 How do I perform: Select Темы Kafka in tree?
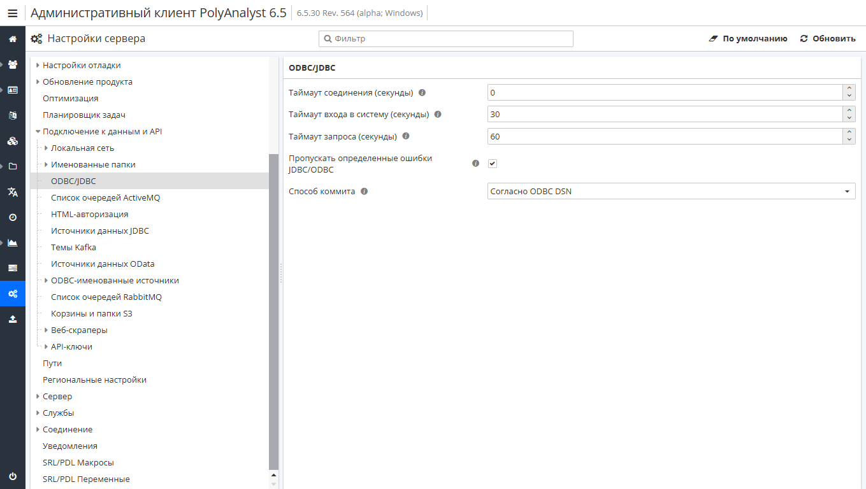click(73, 247)
